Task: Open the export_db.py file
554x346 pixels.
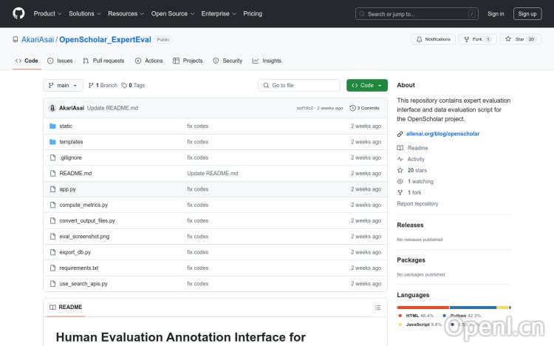Action: point(75,252)
